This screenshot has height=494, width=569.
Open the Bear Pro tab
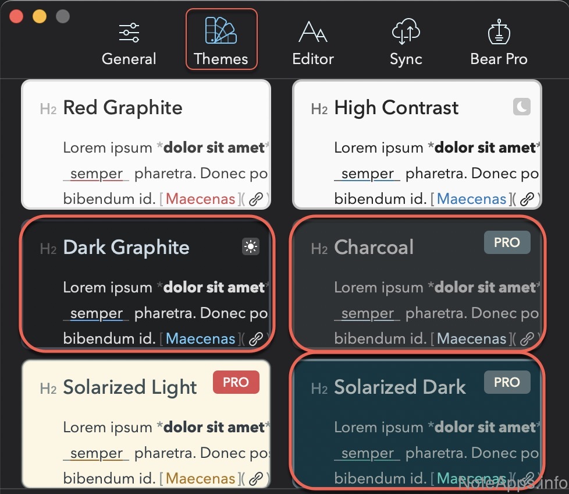coord(499,44)
